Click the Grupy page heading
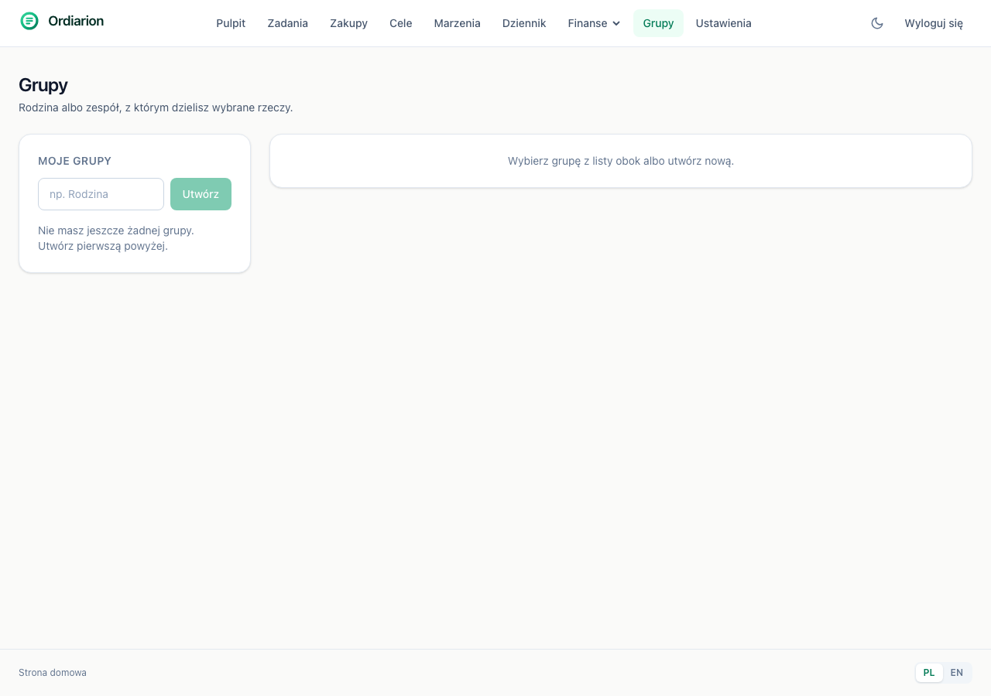Image resolution: width=991 pixels, height=696 pixels. tap(43, 85)
